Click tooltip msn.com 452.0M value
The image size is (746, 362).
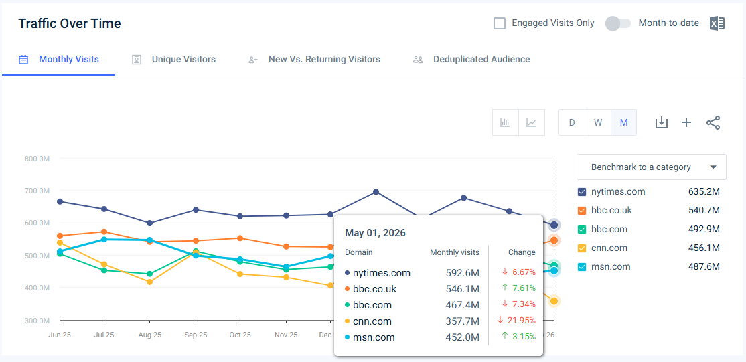click(464, 337)
